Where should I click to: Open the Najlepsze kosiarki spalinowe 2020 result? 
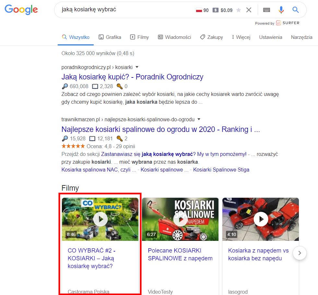click(x=161, y=129)
